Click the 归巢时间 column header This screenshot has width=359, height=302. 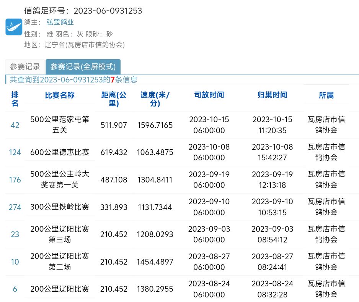pos(272,95)
